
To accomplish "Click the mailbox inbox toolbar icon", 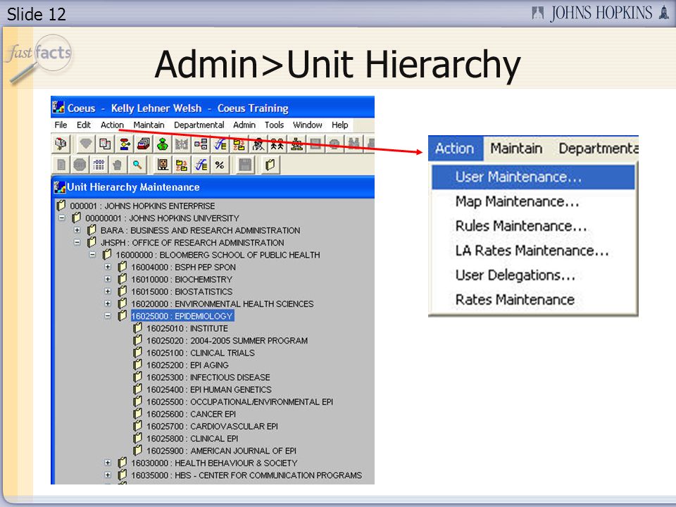I will pyautogui.click(x=61, y=144).
